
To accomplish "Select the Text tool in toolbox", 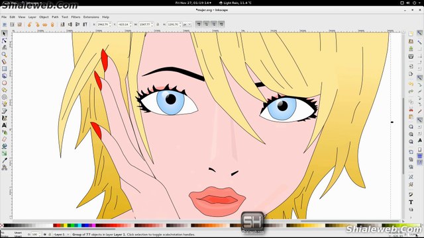I will click(4, 125).
